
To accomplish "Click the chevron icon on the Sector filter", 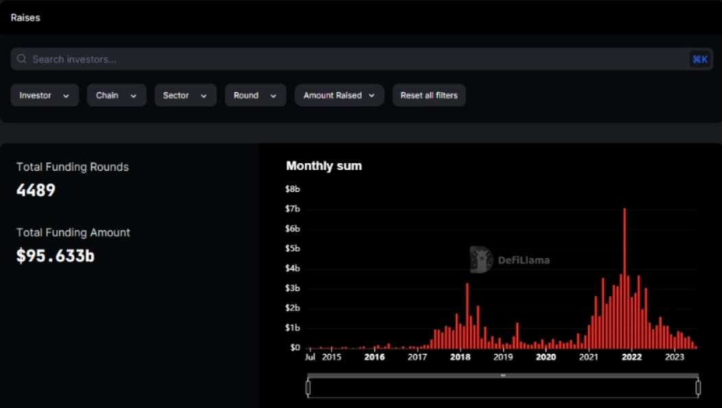I will (x=202, y=95).
